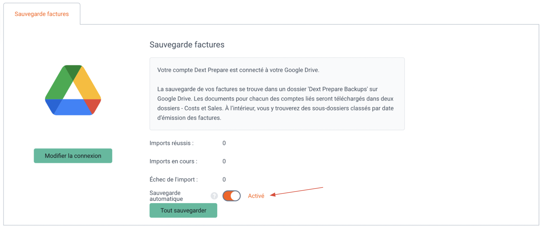Click the 'Sauvegarde factures' page heading
This screenshot has width=543, height=230.
pyautogui.click(x=187, y=45)
